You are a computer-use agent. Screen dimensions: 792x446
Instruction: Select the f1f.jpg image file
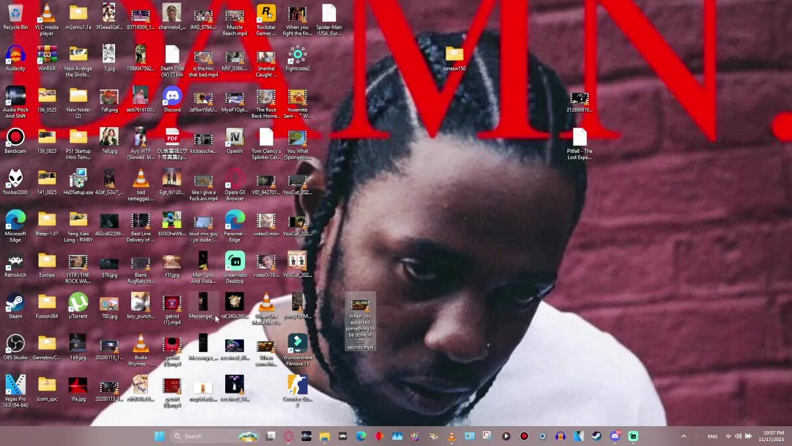pyautogui.click(x=172, y=265)
